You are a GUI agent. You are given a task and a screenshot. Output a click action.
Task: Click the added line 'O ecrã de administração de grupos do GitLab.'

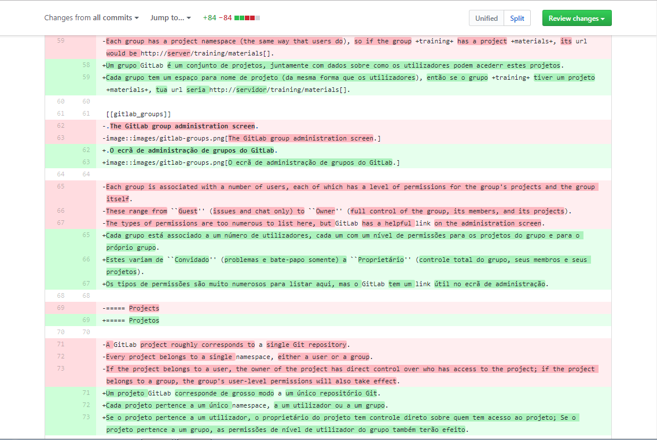point(192,150)
